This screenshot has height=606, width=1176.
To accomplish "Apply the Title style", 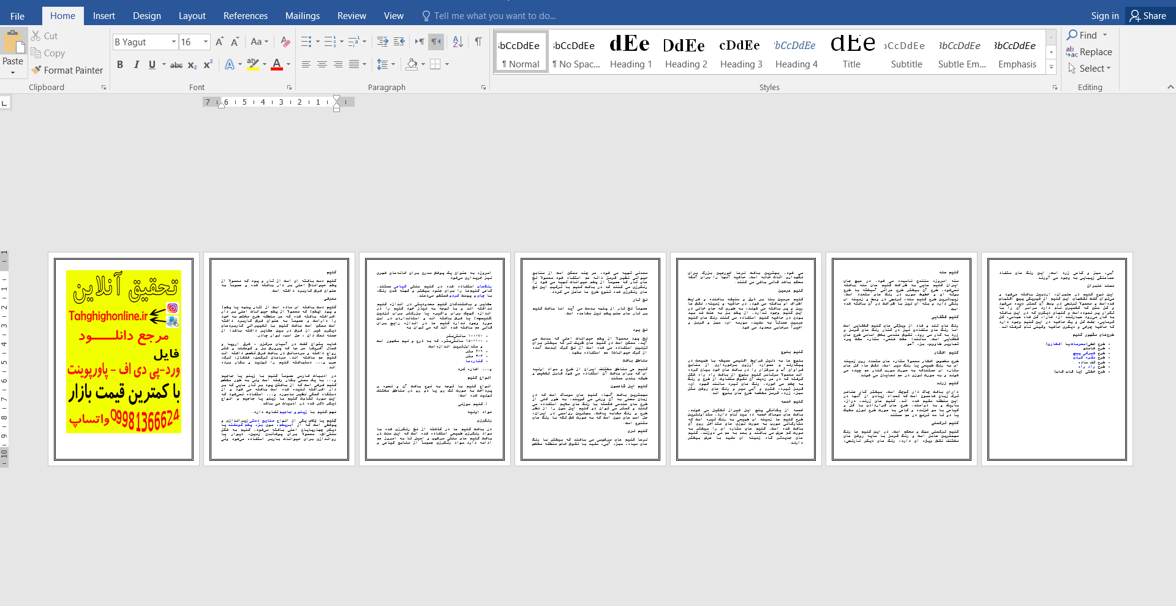I will (851, 52).
